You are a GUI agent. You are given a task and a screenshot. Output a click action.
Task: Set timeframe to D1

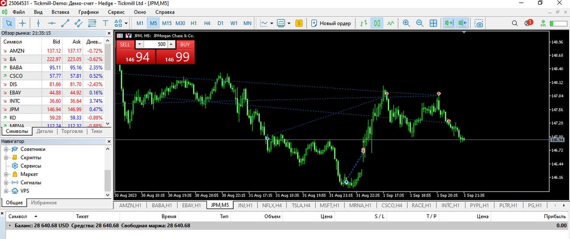click(x=220, y=23)
